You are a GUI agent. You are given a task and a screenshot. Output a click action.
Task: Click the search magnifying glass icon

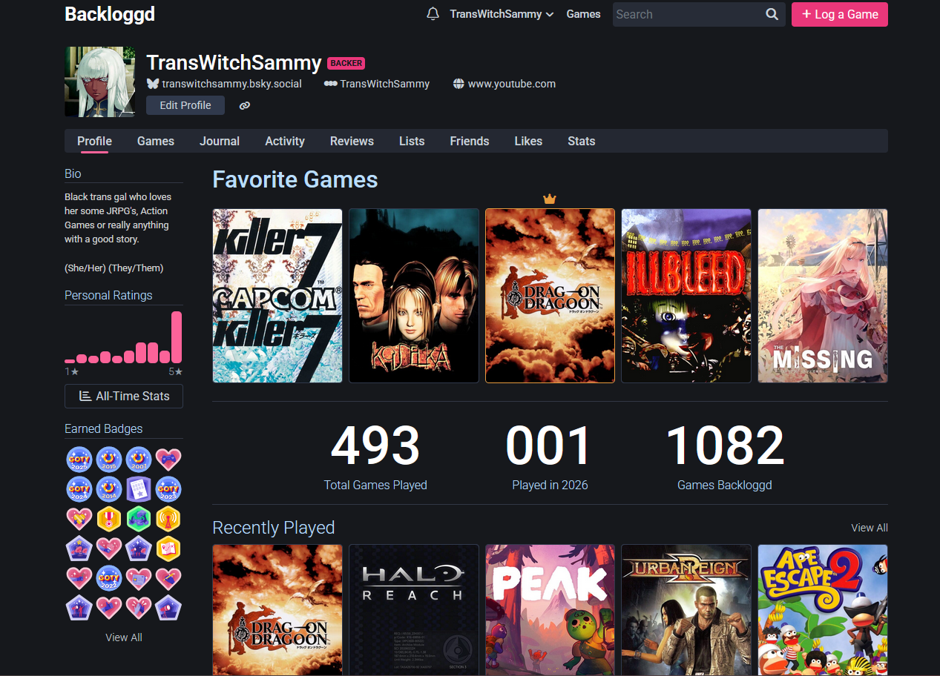pos(772,14)
